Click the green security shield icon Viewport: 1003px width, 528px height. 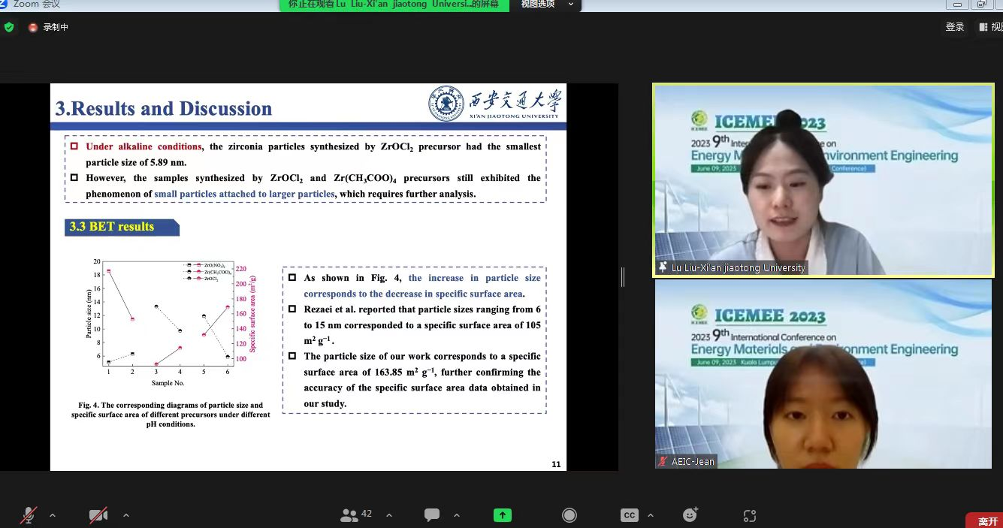click(x=9, y=27)
